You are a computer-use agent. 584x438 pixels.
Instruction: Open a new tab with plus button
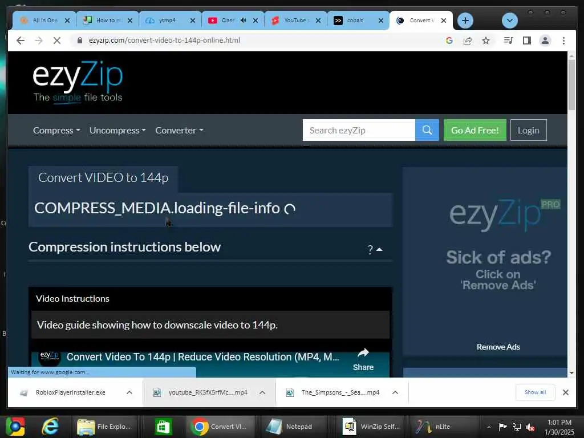pos(465,21)
